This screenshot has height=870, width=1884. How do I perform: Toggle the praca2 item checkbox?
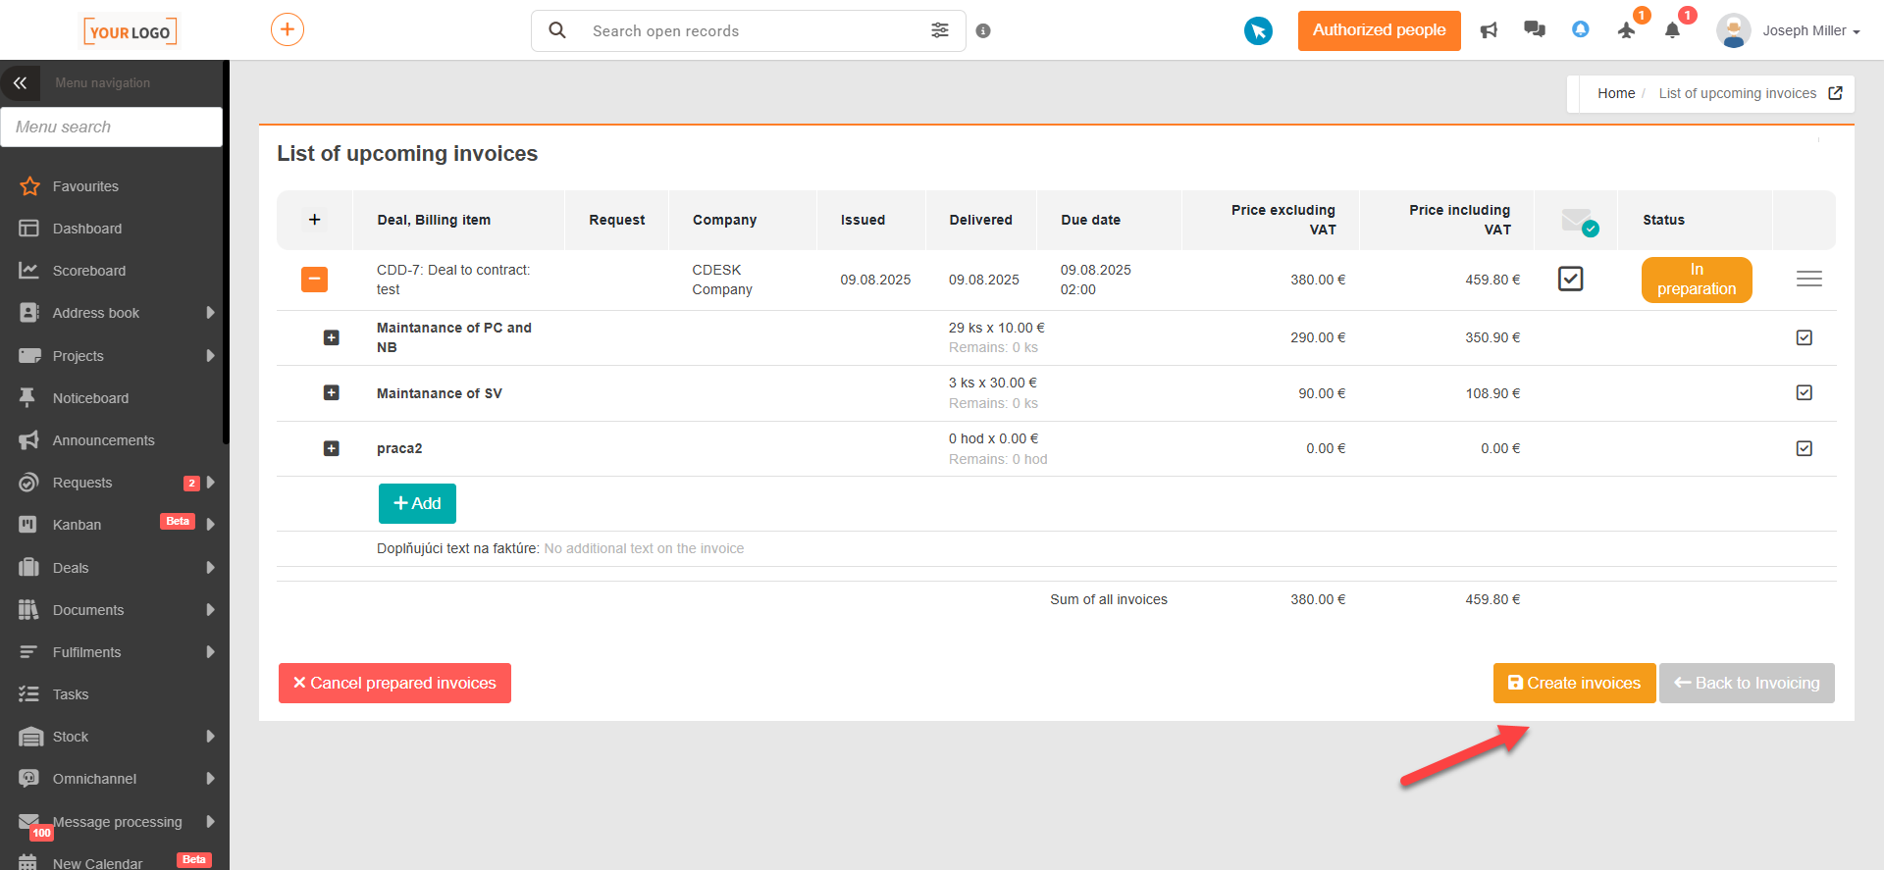click(x=1805, y=448)
